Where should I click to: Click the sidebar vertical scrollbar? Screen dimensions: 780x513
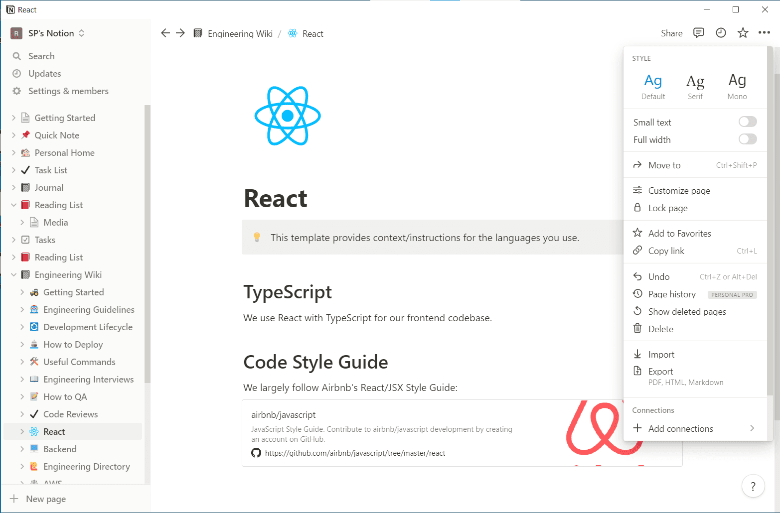[147, 244]
